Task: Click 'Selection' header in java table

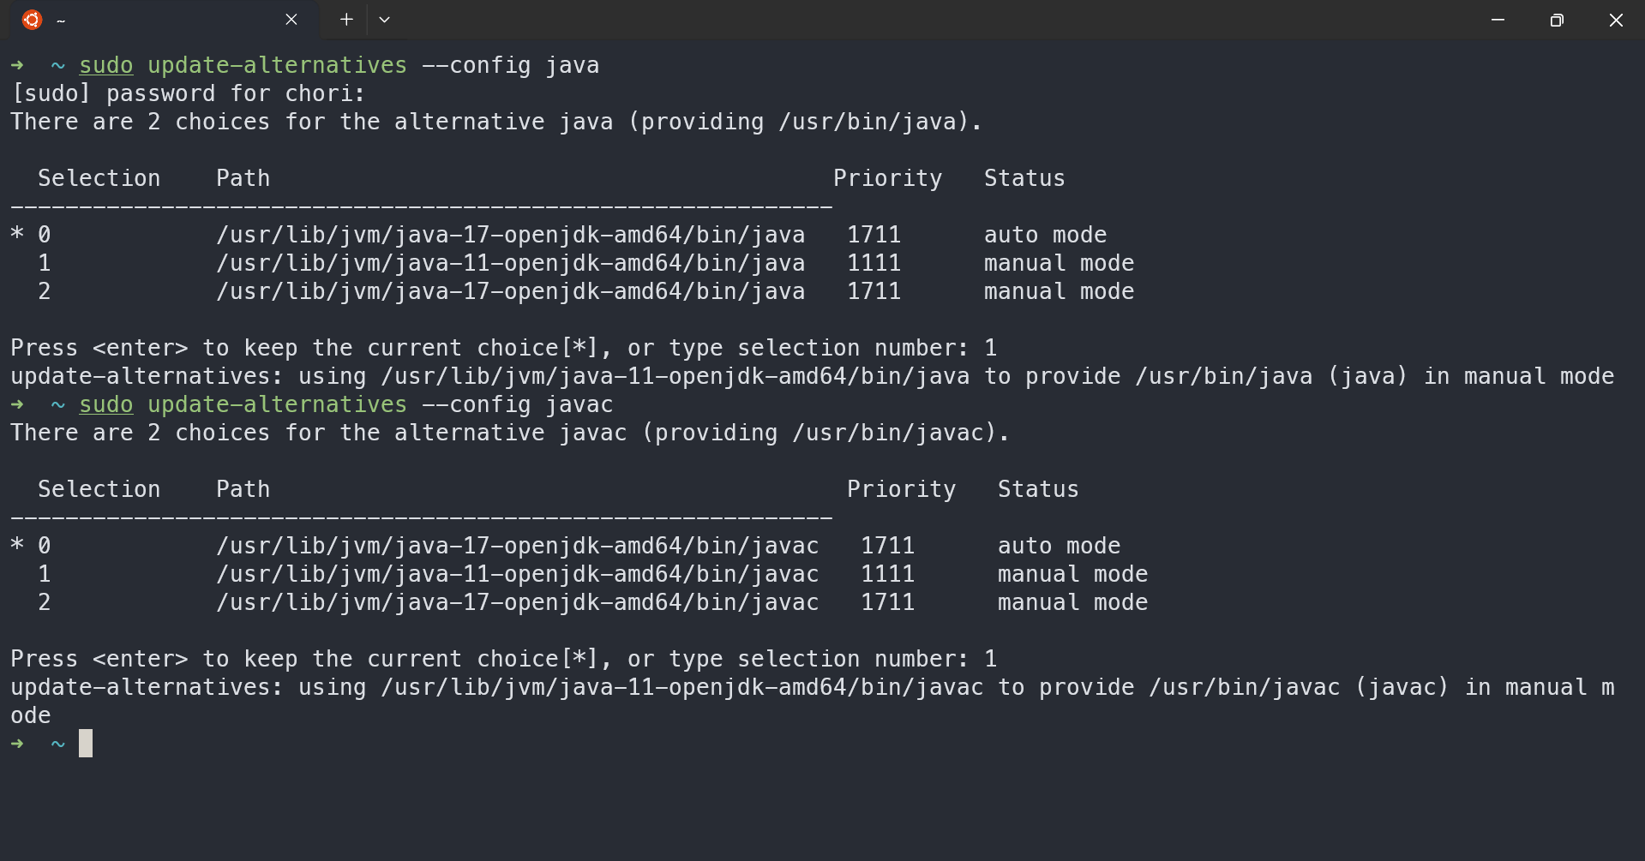Action: (99, 178)
